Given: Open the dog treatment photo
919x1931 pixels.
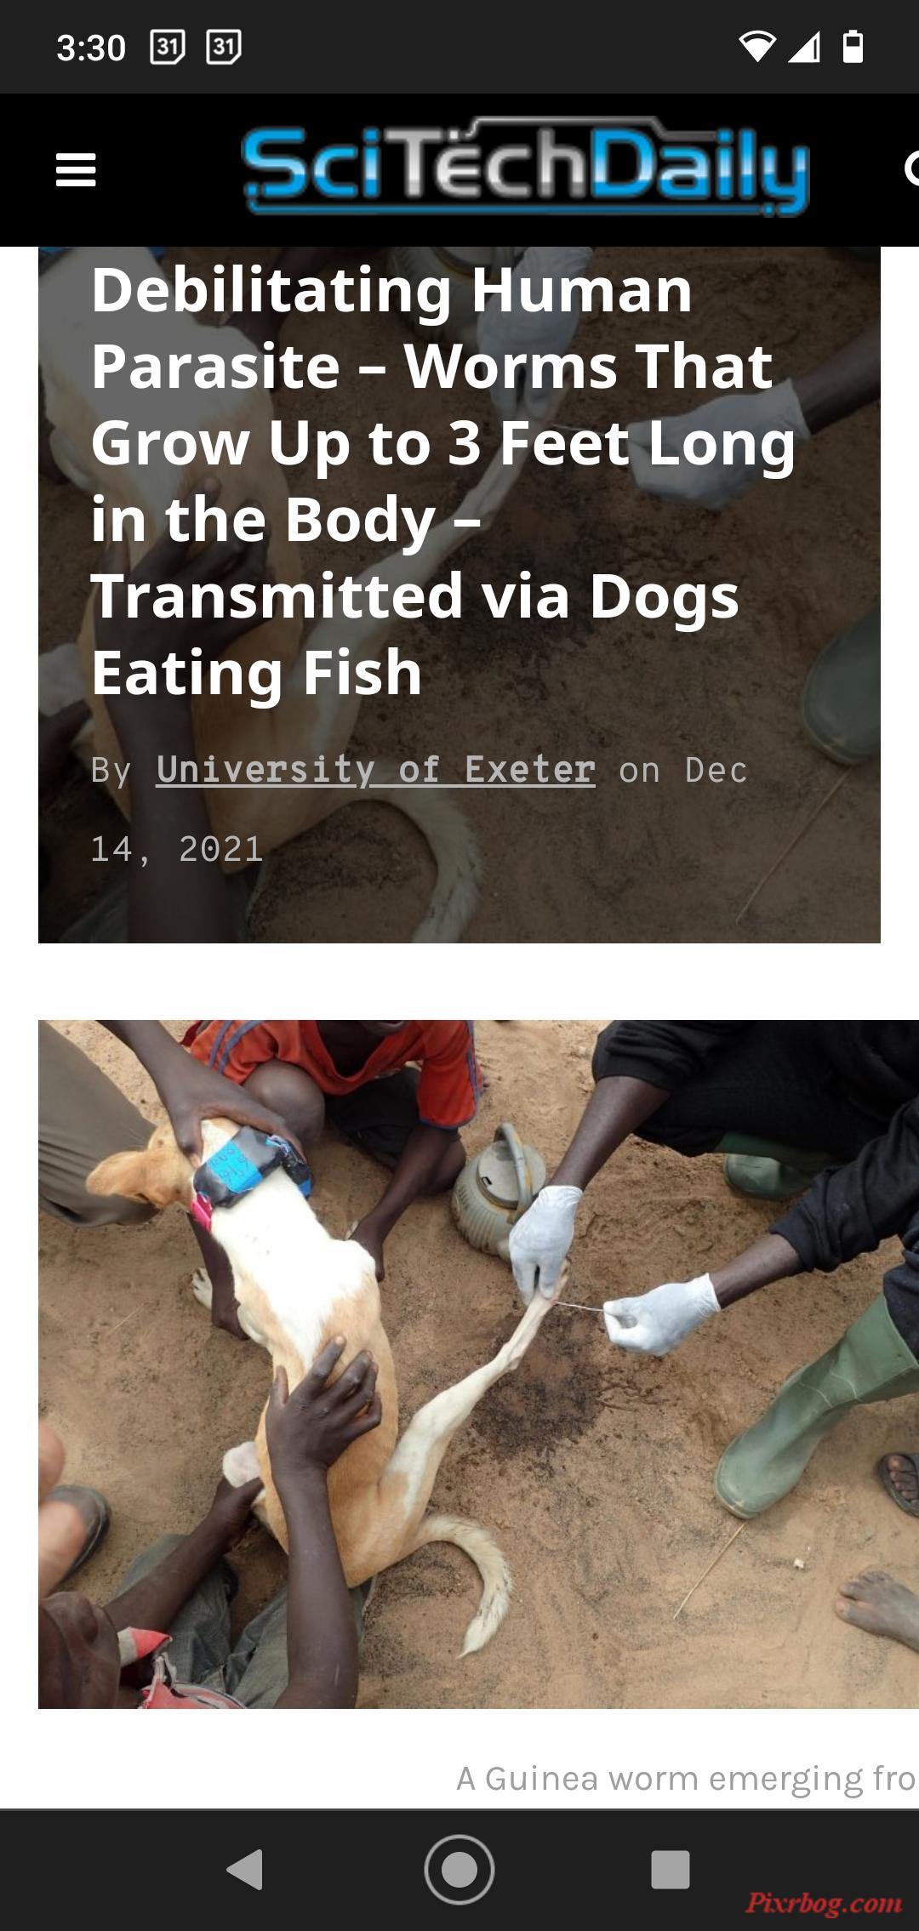Looking at the screenshot, I should (x=478, y=1364).
